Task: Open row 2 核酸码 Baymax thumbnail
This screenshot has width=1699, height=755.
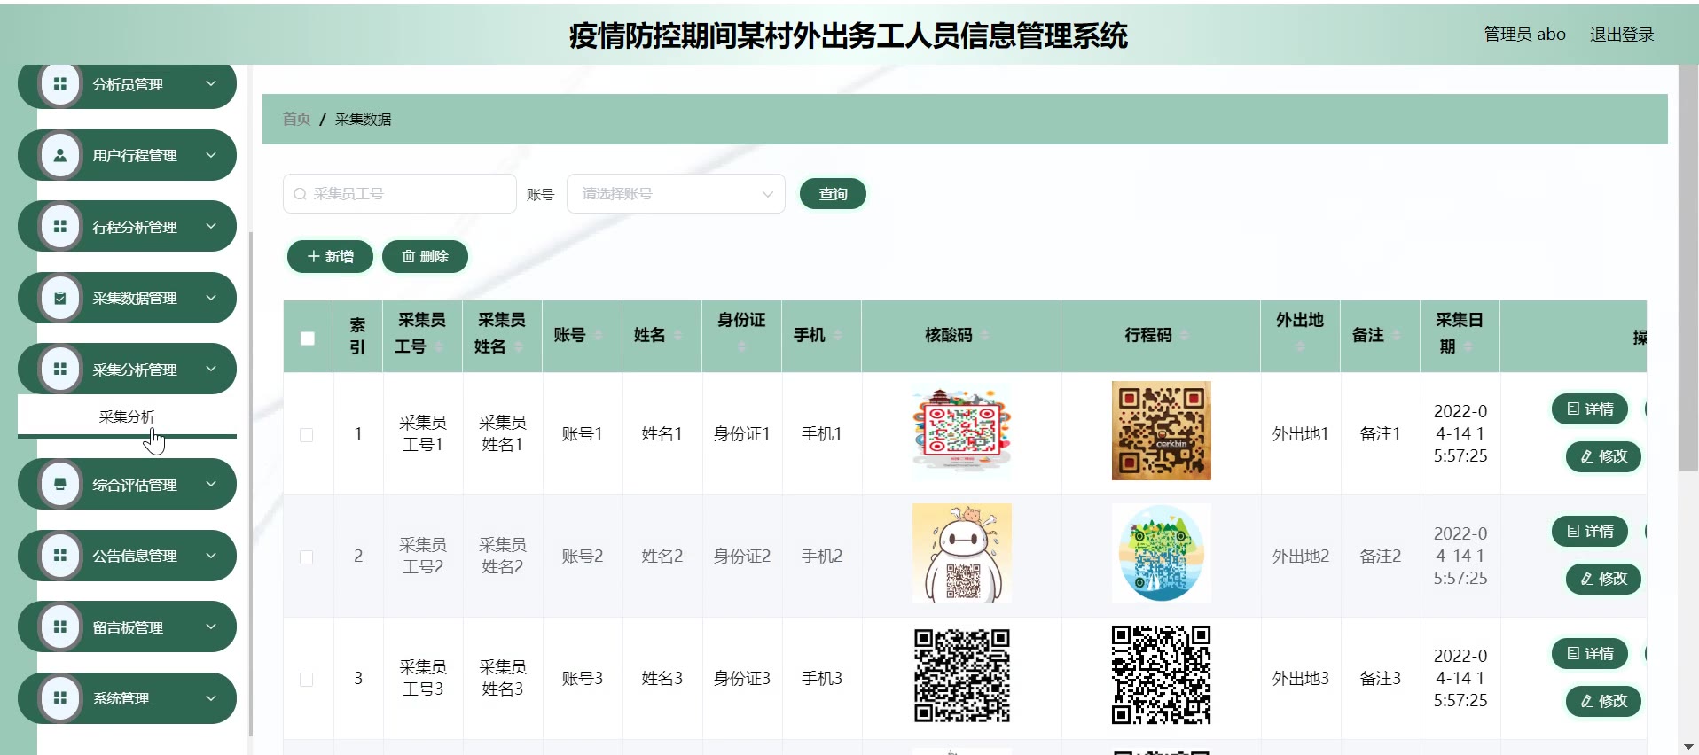Action: point(962,553)
